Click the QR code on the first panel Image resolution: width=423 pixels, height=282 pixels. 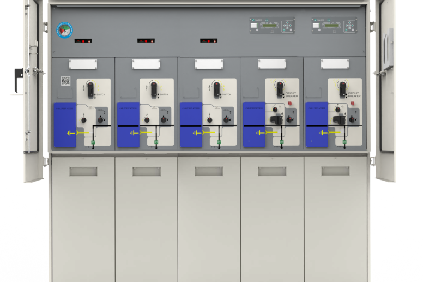[65, 81]
